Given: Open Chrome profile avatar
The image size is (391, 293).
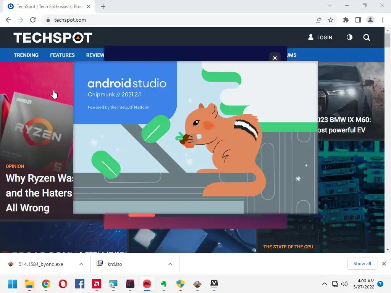Looking at the screenshot, I should pyautogui.click(x=370, y=20).
